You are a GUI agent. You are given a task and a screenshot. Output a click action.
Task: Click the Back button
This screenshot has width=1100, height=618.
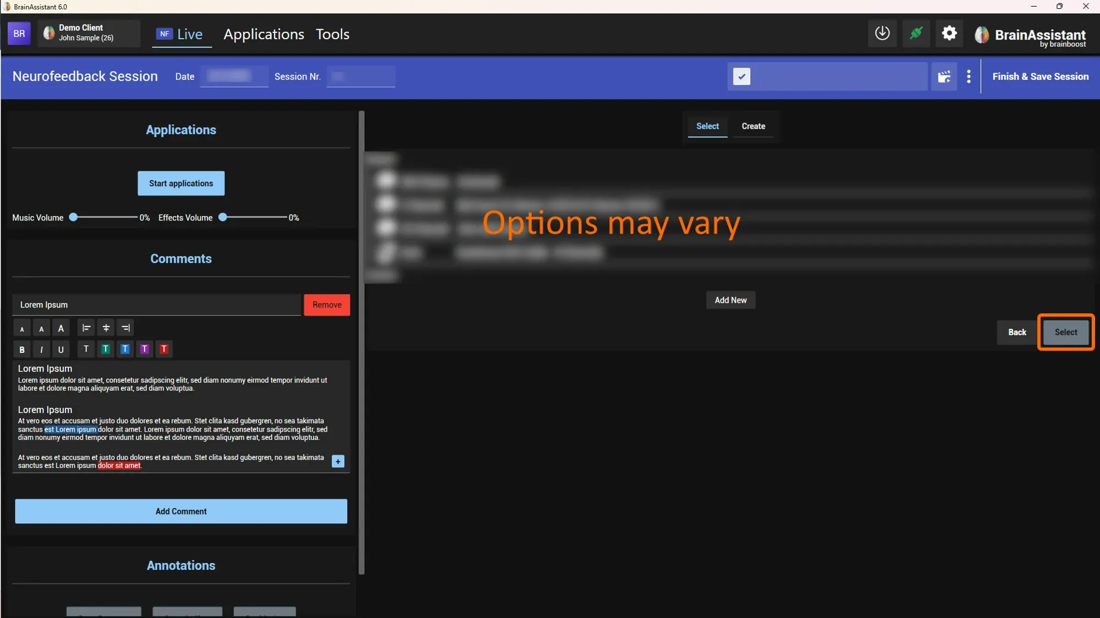pyautogui.click(x=1017, y=332)
